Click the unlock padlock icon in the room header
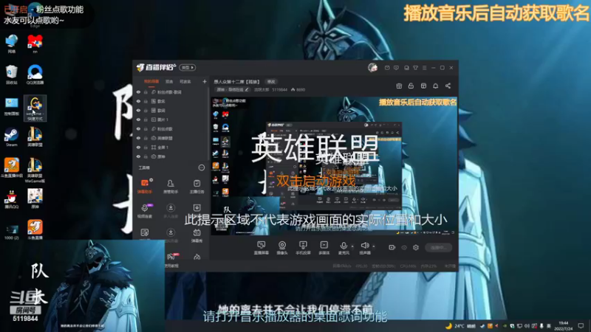This screenshot has height=332, width=591. tap(411, 86)
